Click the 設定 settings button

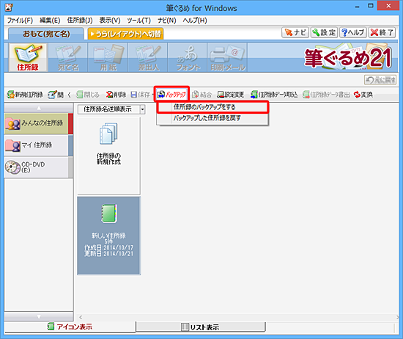tap(324, 32)
